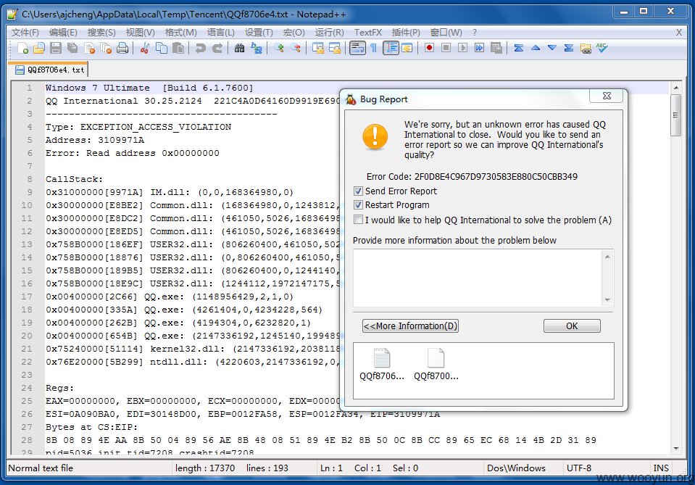
Task: Open the 宏(O) menu
Action: click(294, 33)
